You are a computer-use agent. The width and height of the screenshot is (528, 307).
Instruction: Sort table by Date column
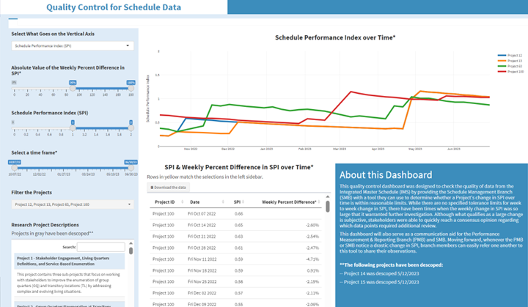click(195, 201)
